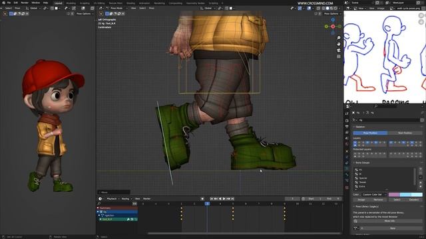
Task: Open the timeline Playback menu
Action: 112,199
